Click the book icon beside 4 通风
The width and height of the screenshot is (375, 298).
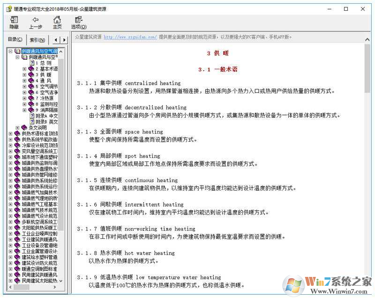pos(31,81)
